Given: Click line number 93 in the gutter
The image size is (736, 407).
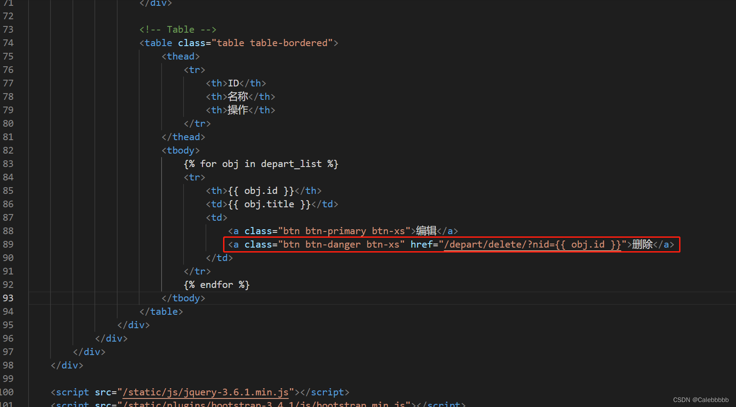Looking at the screenshot, I should [8, 298].
